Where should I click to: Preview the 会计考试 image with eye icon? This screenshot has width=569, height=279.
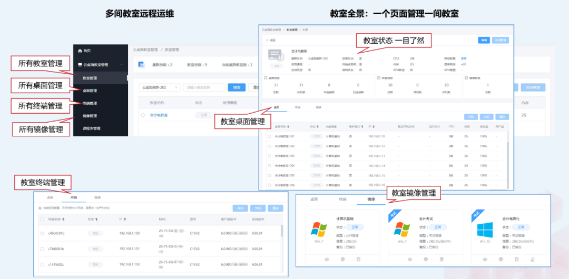[x=410, y=260]
